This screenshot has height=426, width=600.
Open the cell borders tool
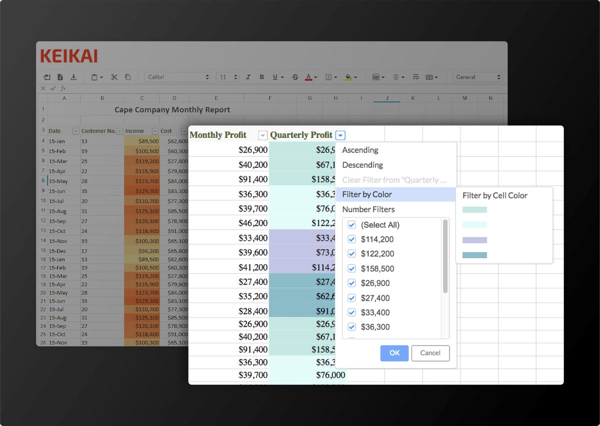329,77
